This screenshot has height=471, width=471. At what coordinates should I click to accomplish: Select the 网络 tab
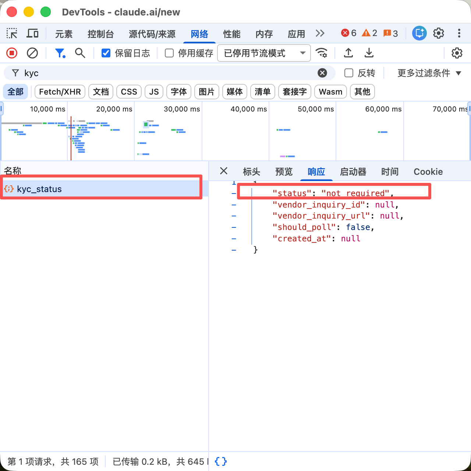(x=199, y=34)
